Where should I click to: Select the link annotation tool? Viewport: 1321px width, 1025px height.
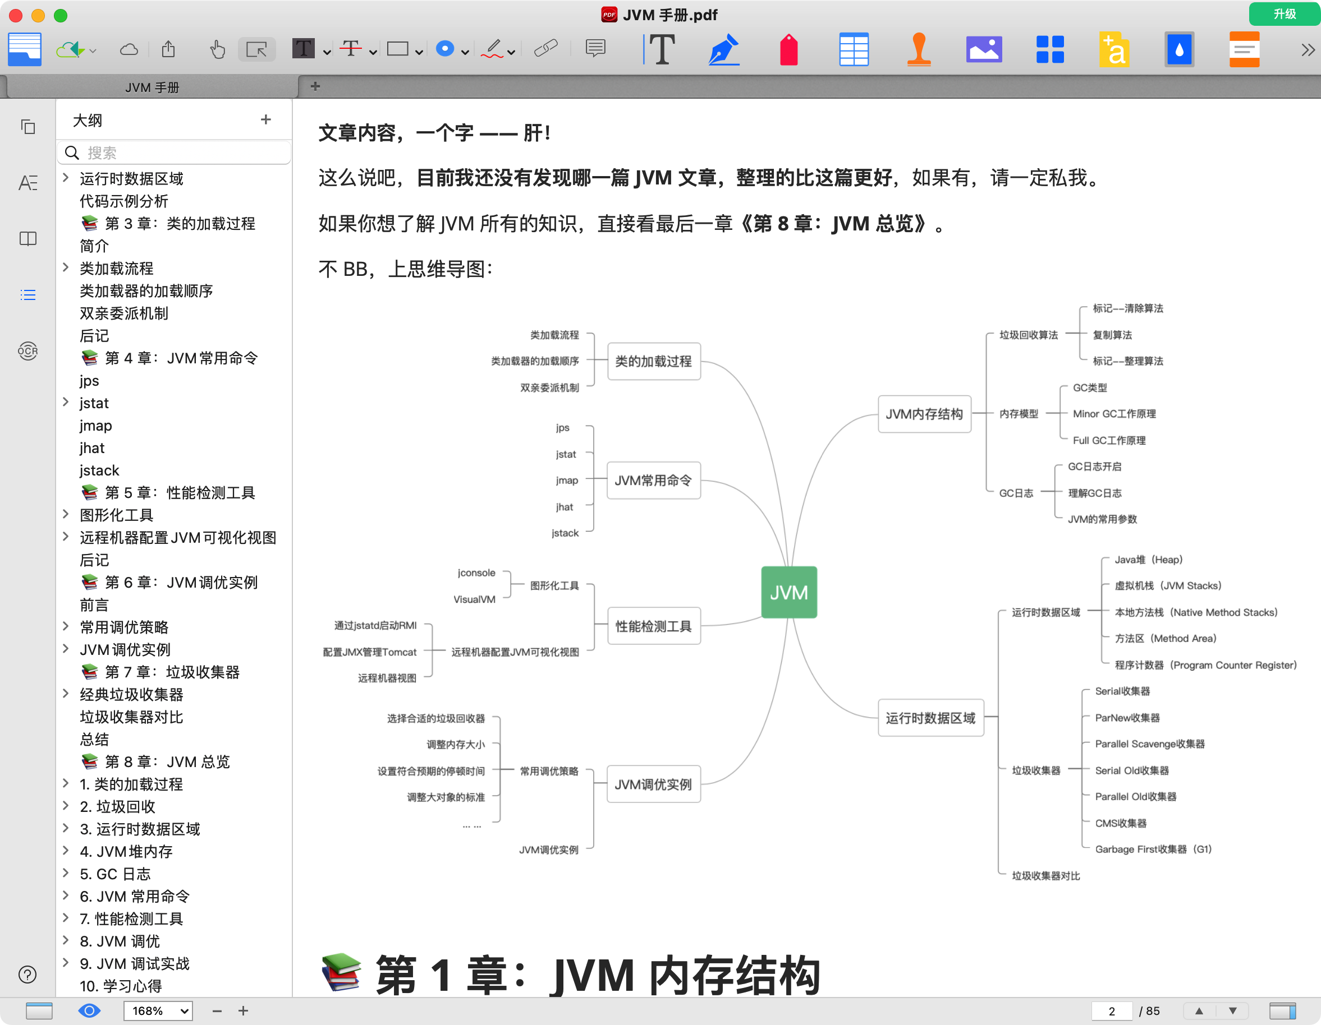545,49
